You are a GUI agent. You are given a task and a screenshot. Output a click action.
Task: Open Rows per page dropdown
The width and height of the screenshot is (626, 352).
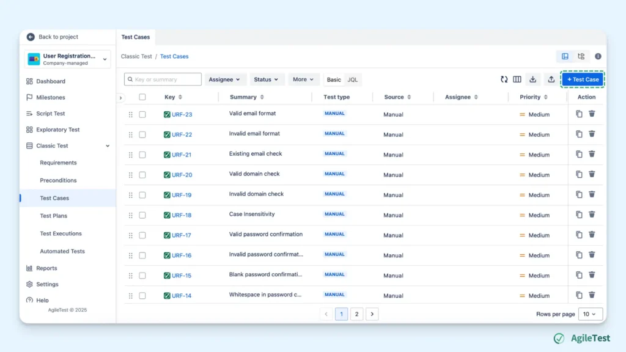pyautogui.click(x=590, y=314)
